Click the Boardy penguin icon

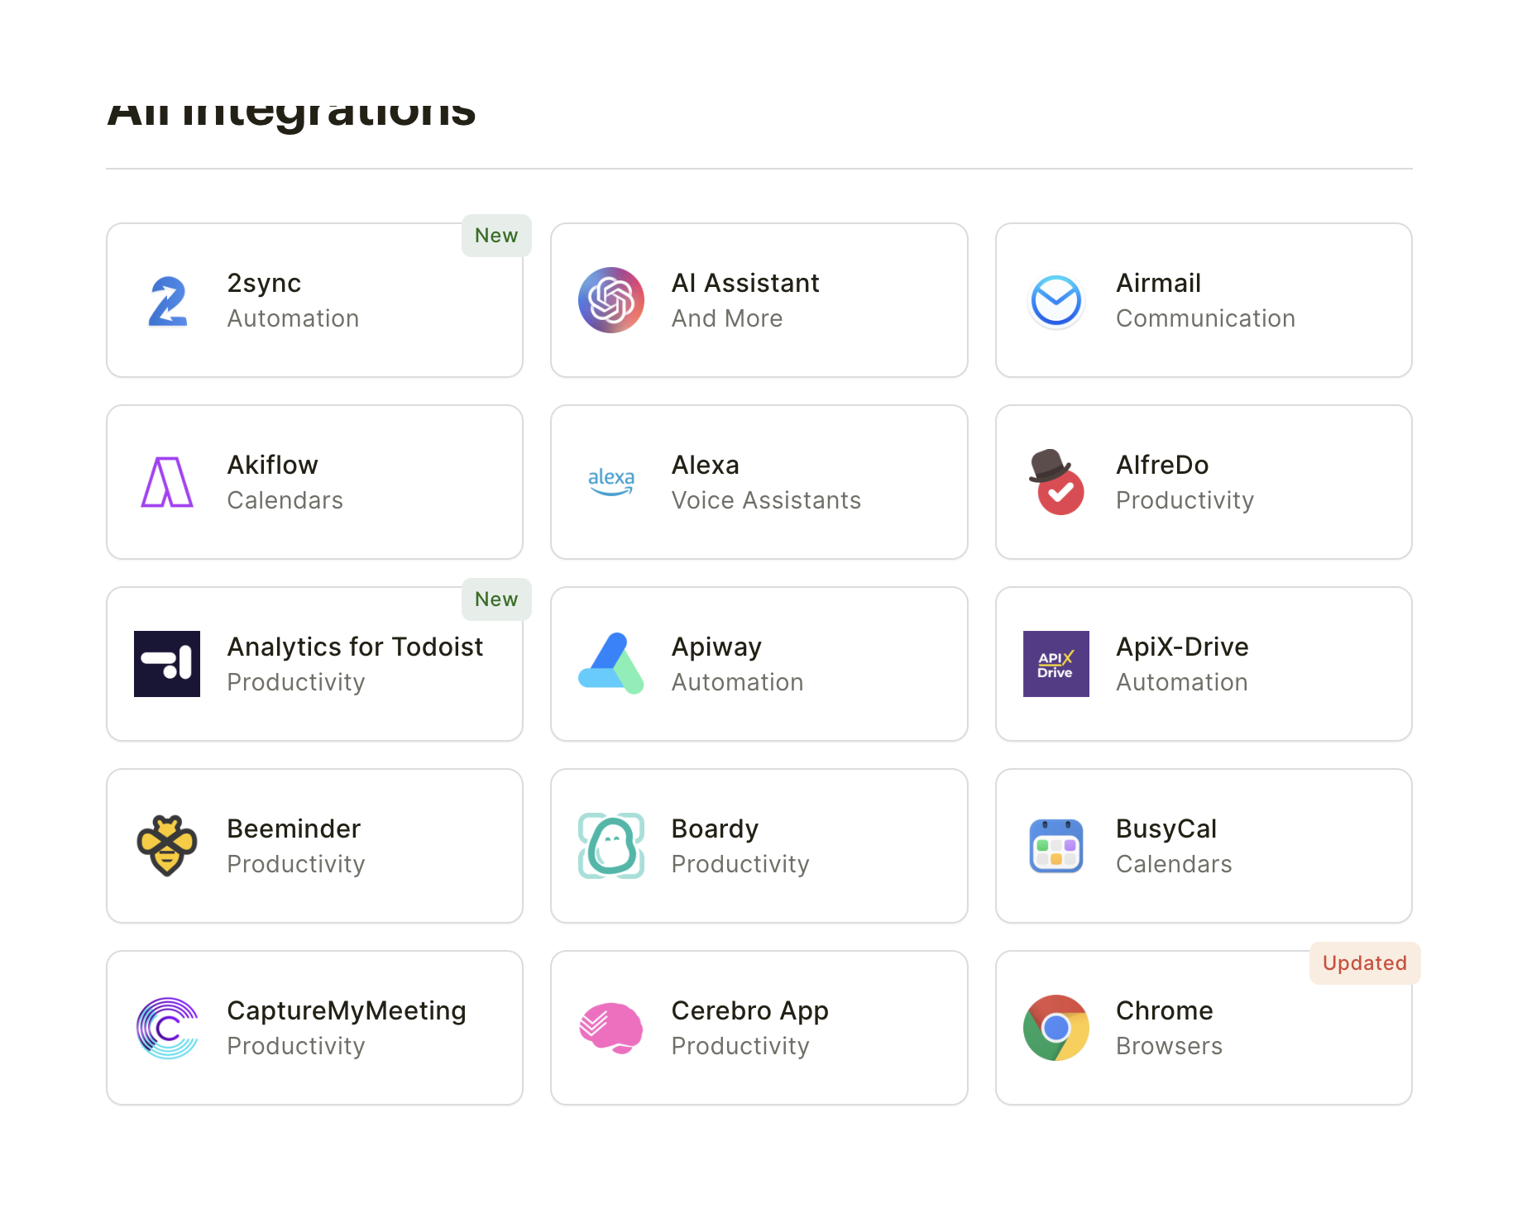611,847
